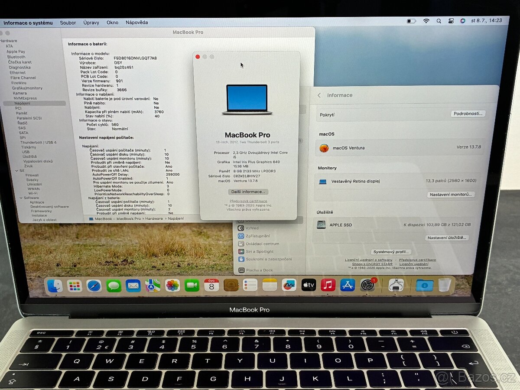Click the Systémový profil... button
Screen dimensions: 520x390
click(391, 252)
